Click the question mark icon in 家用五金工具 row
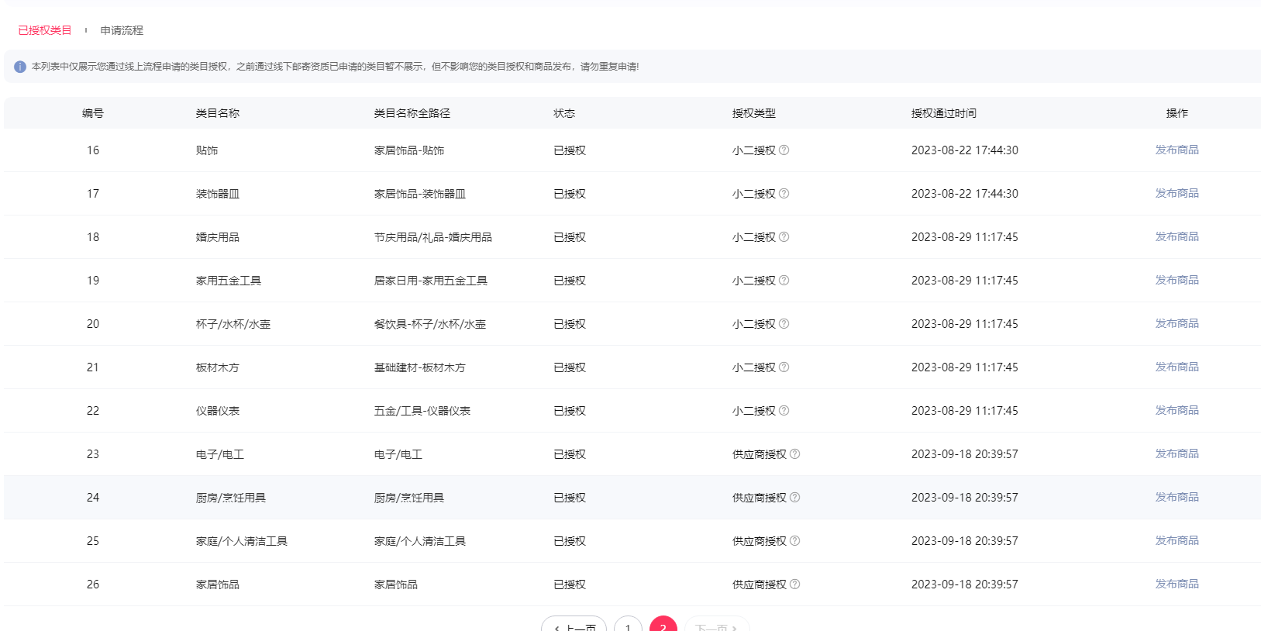This screenshot has height=631, width=1261. pyautogui.click(x=784, y=281)
